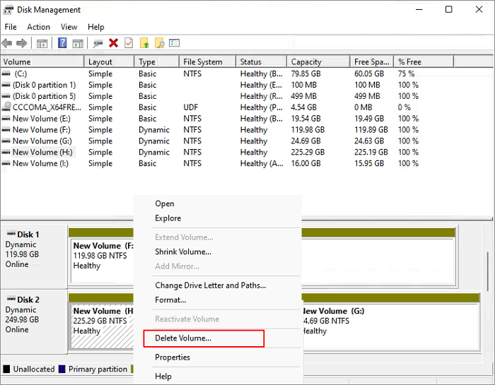Open the View menu
Screen dimensions: 495x385
click(69, 27)
